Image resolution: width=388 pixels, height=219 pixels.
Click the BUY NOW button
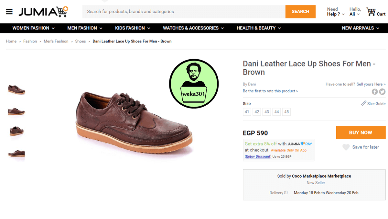click(x=361, y=133)
